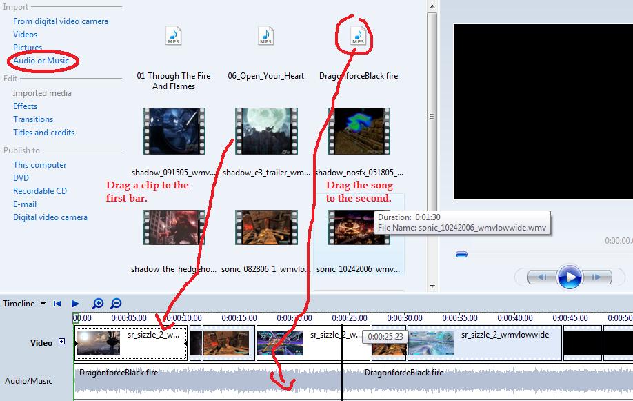Viewport: 633px width, 401px height.
Task: Click timeline ruler at 0:00:05.00
Action: [129, 318]
